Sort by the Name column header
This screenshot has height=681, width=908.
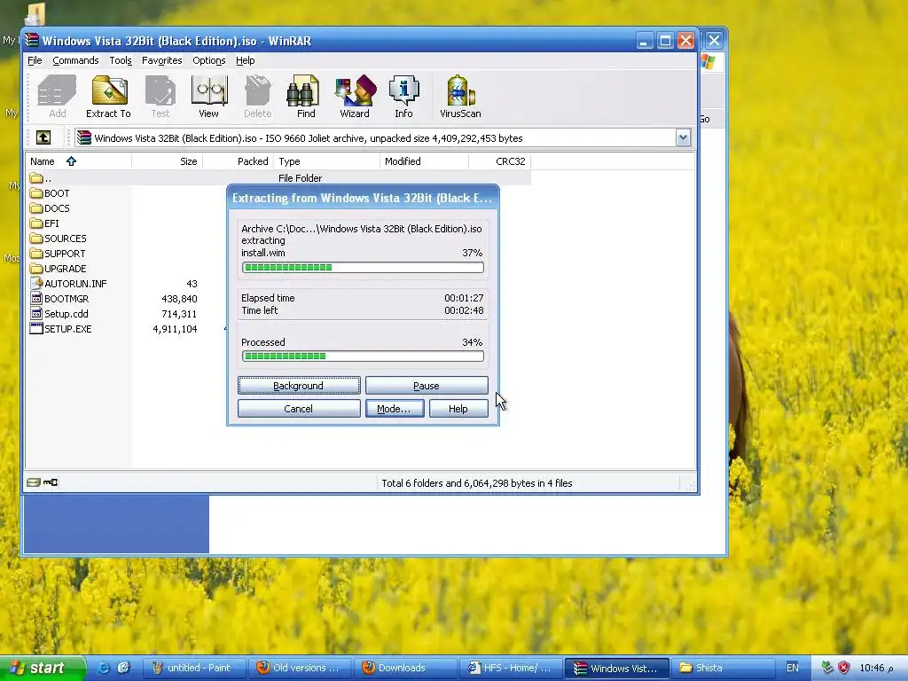(79, 161)
